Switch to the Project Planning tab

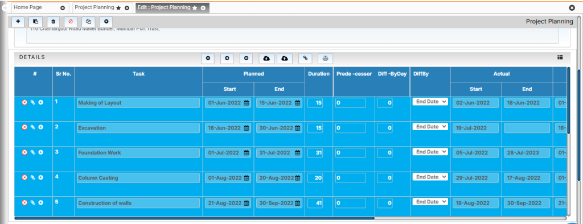(95, 7)
